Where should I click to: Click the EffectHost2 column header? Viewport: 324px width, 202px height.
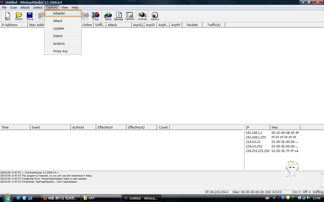[x=142, y=127]
